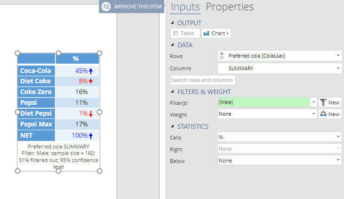Click the 45% Coca-Cola value cell
344x199 pixels.
tap(77, 71)
